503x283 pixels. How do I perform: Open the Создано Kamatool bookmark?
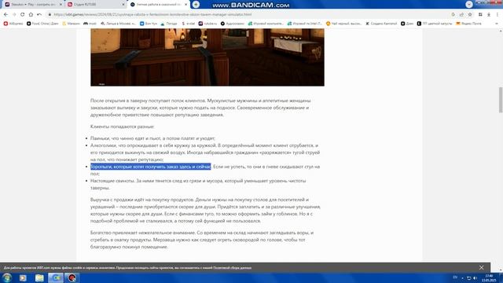(381, 24)
